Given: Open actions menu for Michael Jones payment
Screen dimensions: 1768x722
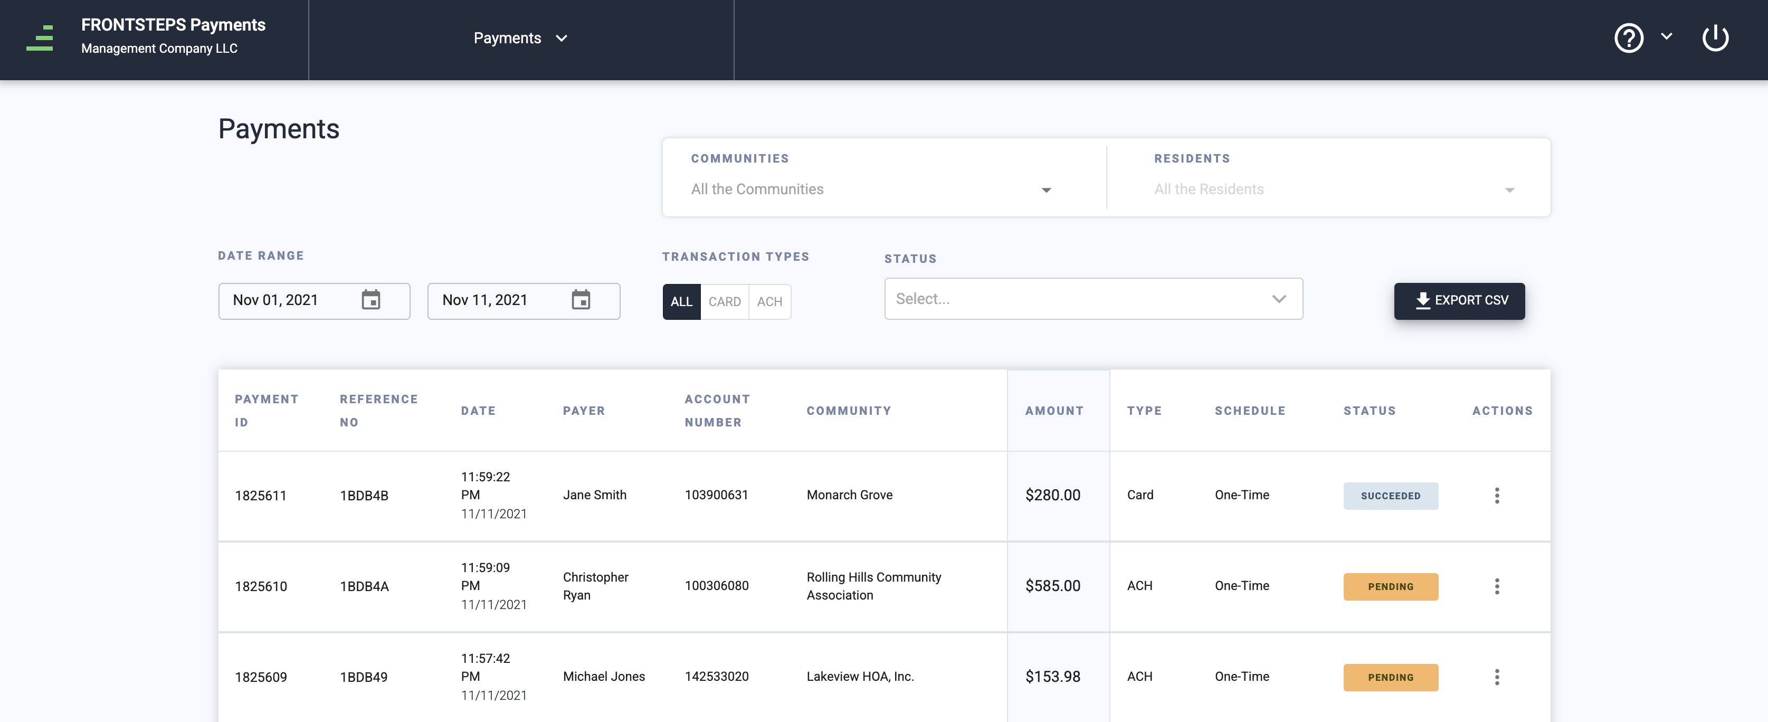Looking at the screenshot, I should pos(1496,677).
